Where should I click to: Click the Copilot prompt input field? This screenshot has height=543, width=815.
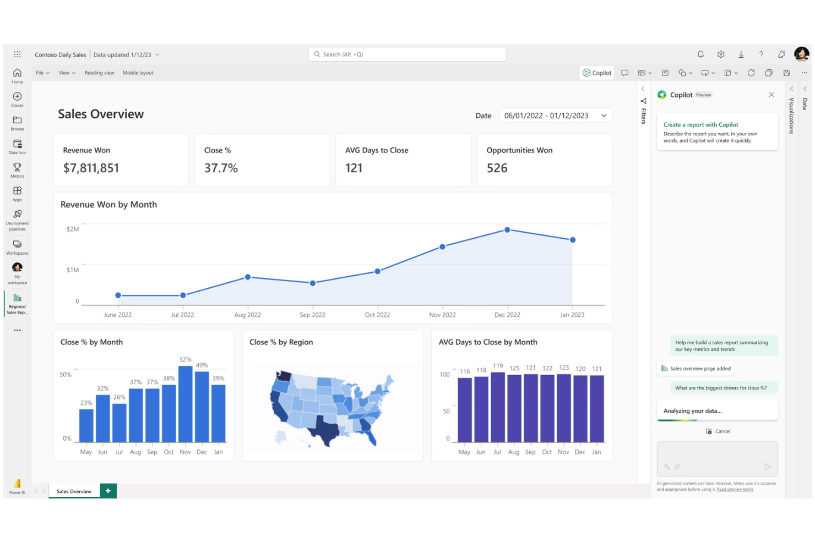pos(717,458)
